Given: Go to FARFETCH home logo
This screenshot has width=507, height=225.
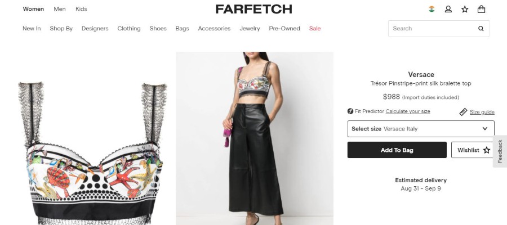Looking at the screenshot, I should click(254, 9).
